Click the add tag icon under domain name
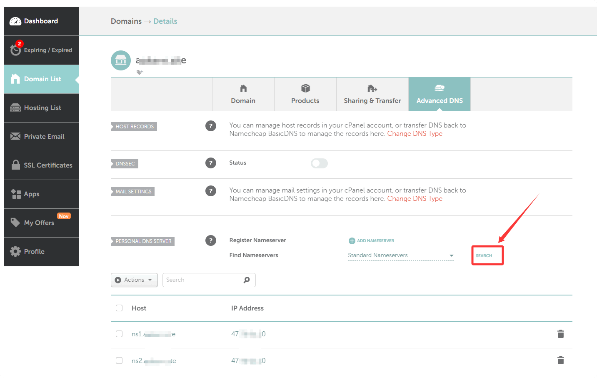Screen dimensions: 597x378 tap(140, 72)
